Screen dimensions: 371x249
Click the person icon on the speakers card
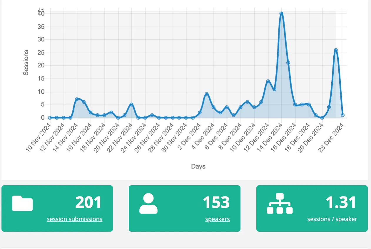pyautogui.click(x=148, y=203)
